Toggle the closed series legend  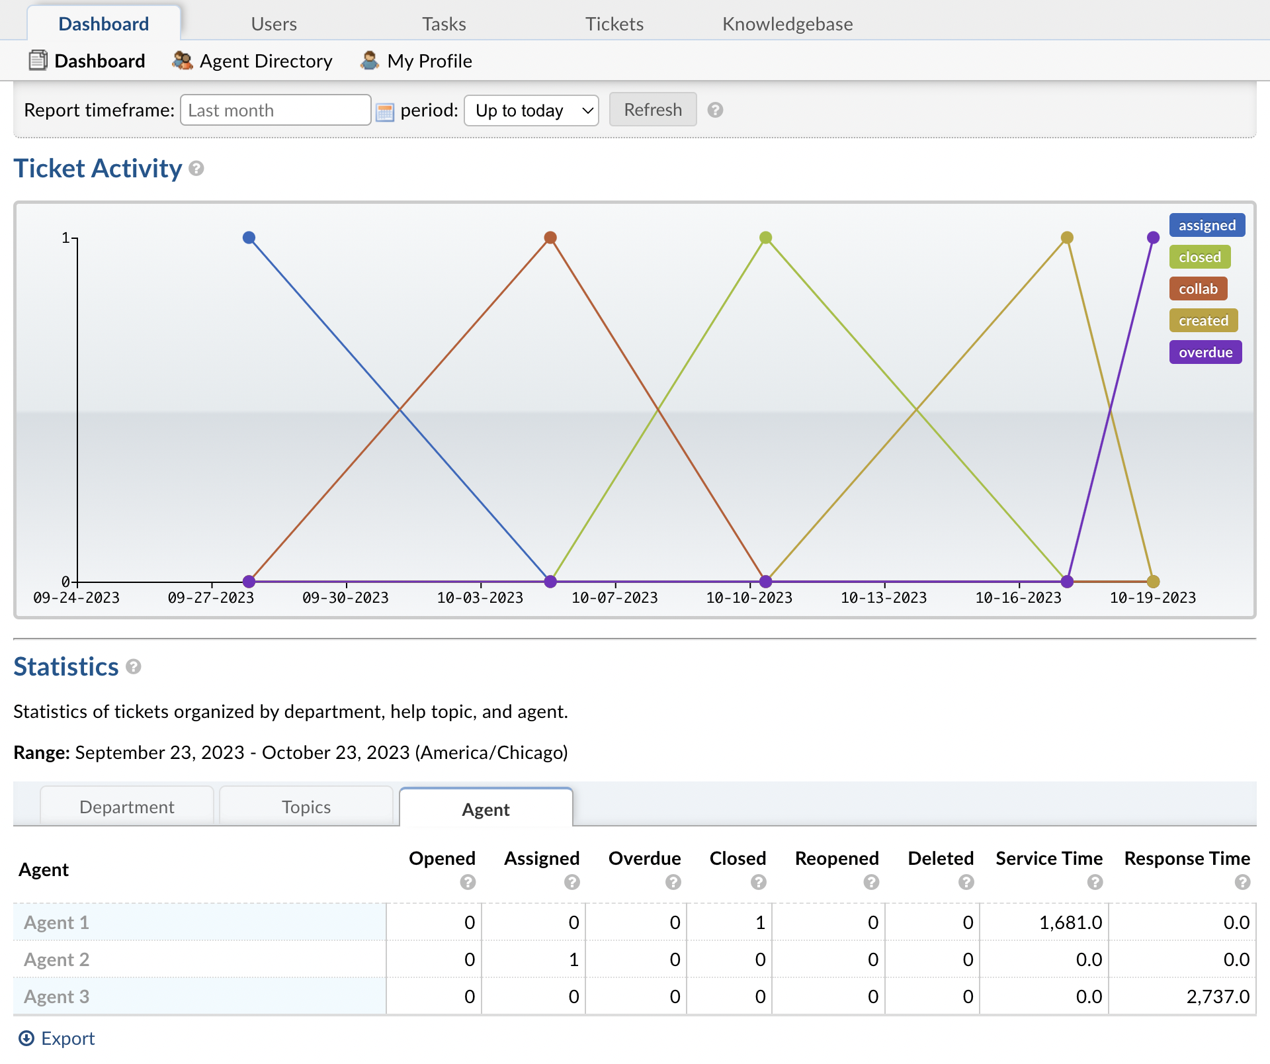1199,257
